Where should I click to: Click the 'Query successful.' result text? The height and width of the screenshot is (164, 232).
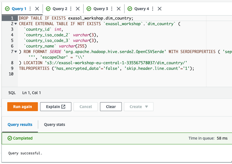[25, 153]
